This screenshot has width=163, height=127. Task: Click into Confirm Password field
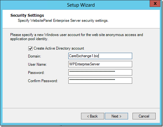(x=100, y=81)
